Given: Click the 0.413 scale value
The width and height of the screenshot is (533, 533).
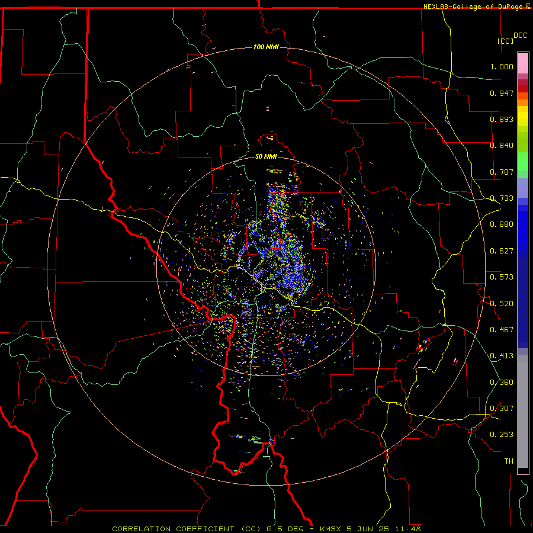Looking at the screenshot, I should click(x=502, y=356).
